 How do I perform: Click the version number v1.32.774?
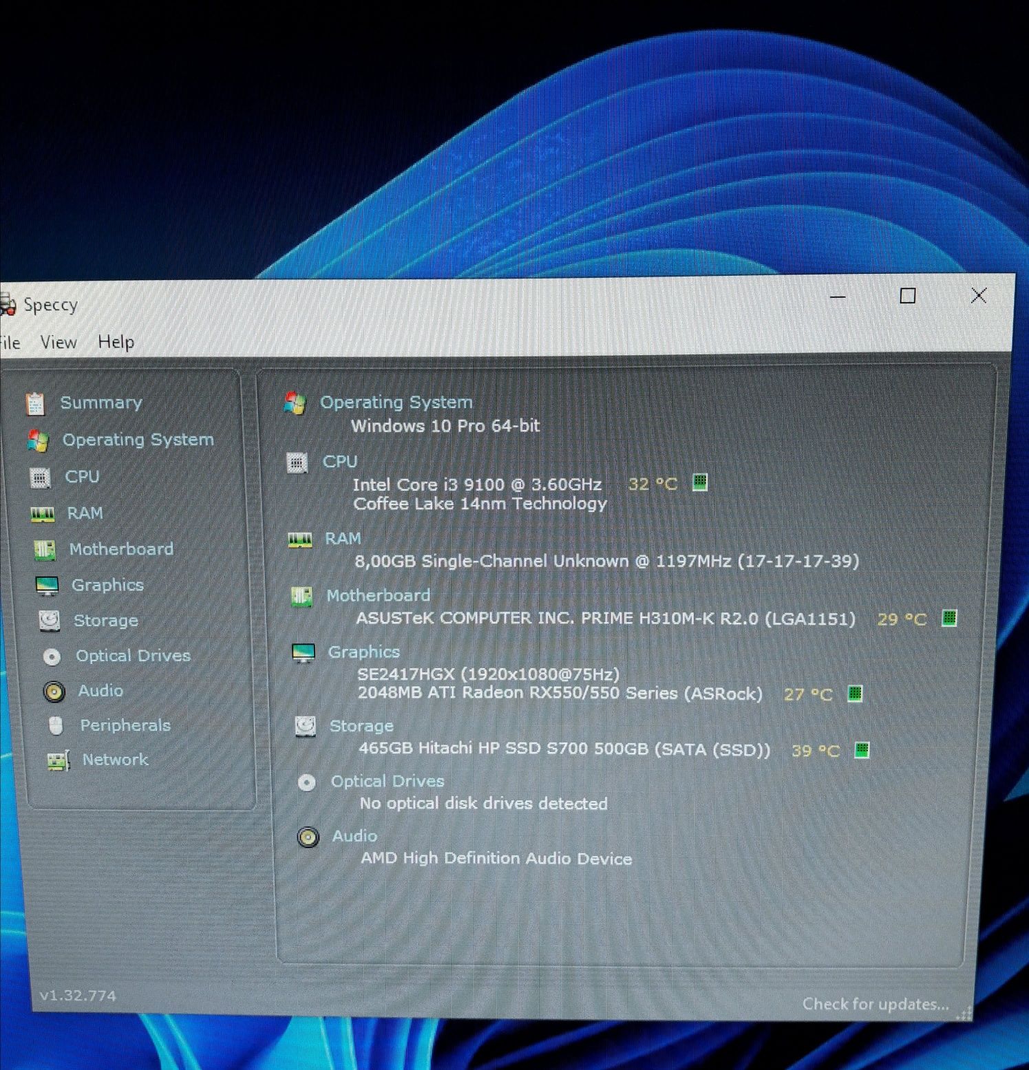click(78, 996)
